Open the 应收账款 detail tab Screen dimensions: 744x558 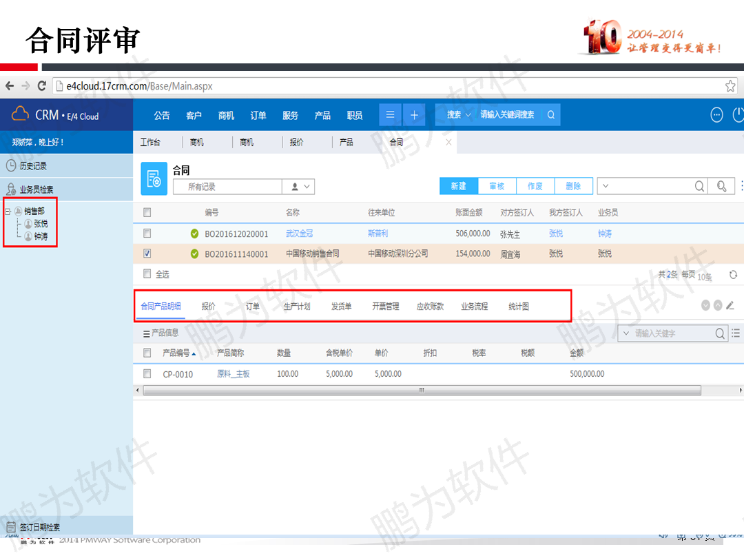[x=430, y=307]
